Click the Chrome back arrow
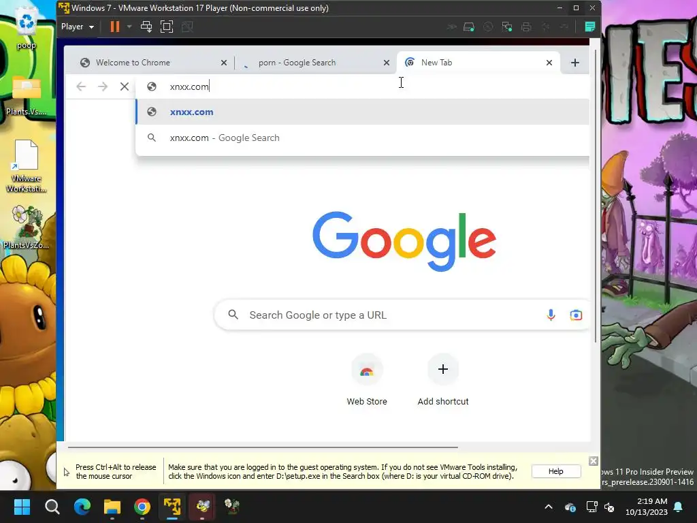697x523 pixels. click(x=81, y=86)
